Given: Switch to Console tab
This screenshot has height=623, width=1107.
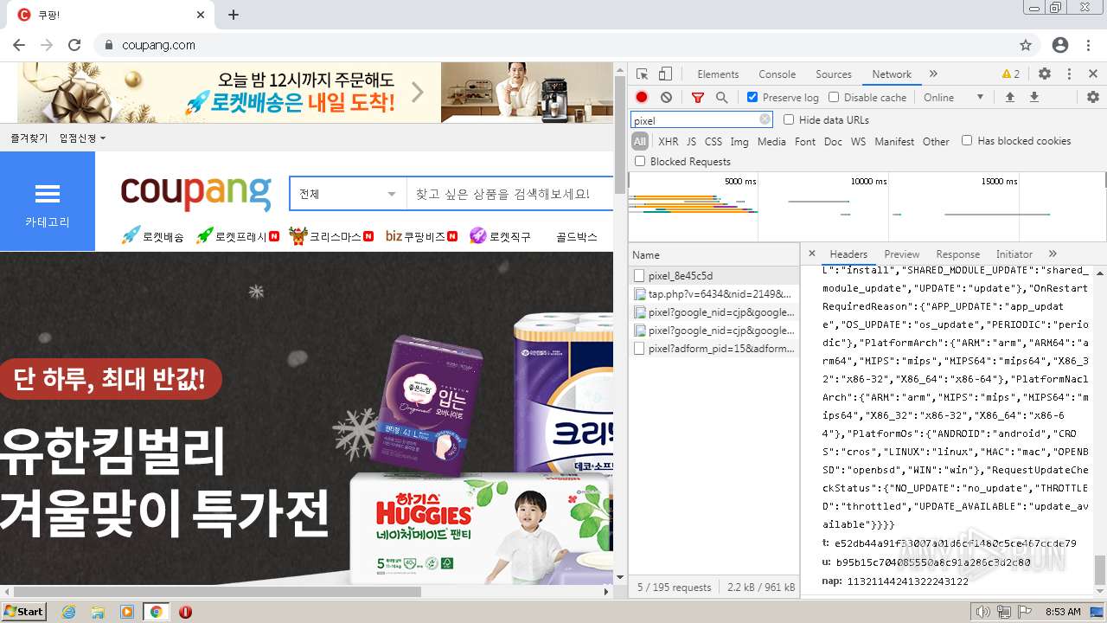Looking at the screenshot, I should (x=777, y=74).
